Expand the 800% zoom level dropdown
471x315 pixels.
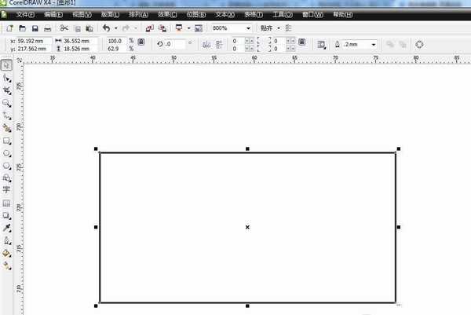[248, 28]
